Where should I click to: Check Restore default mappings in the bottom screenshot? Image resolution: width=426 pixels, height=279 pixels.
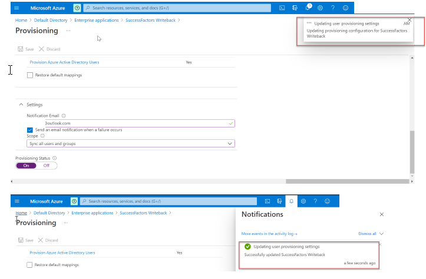[29, 265]
